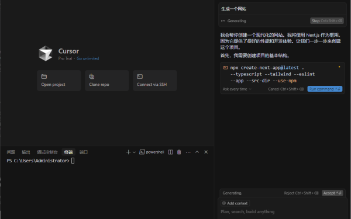Open terminal more actions ellipsis
Screen dimensions: 351x219
click(x=188, y=152)
